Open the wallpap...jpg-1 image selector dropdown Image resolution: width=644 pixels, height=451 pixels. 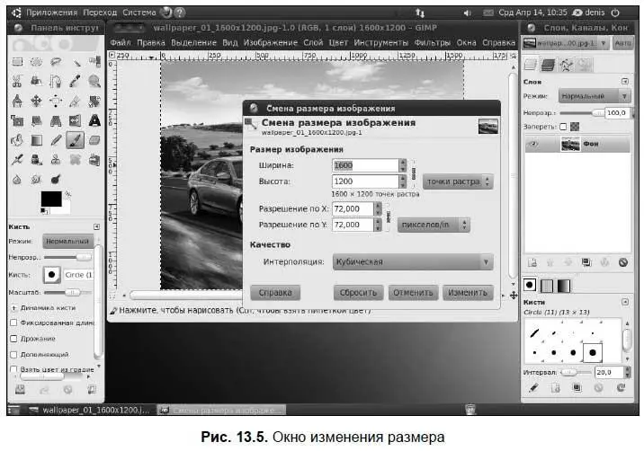point(565,43)
